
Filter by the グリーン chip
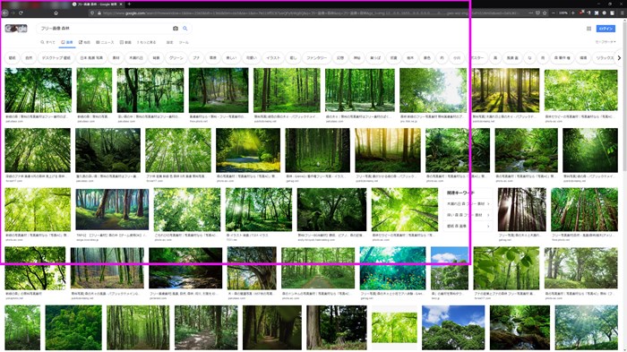coord(176,57)
